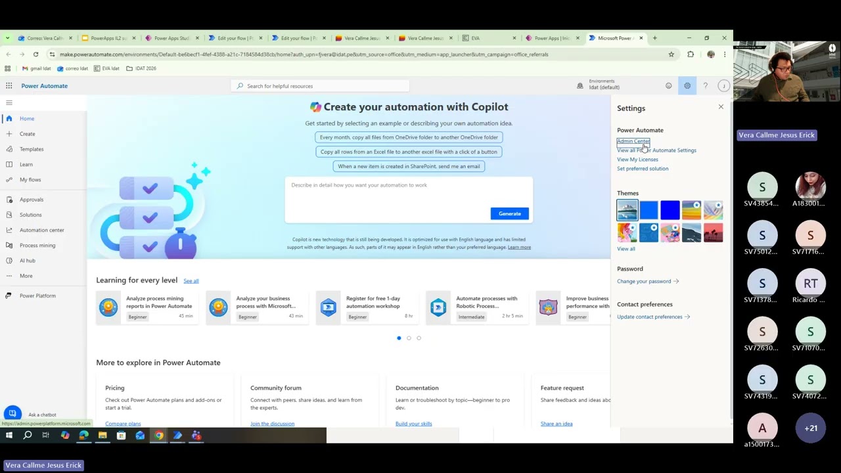Click the Solutions icon in sidebar
The image size is (841, 473).
pos(9,215)
